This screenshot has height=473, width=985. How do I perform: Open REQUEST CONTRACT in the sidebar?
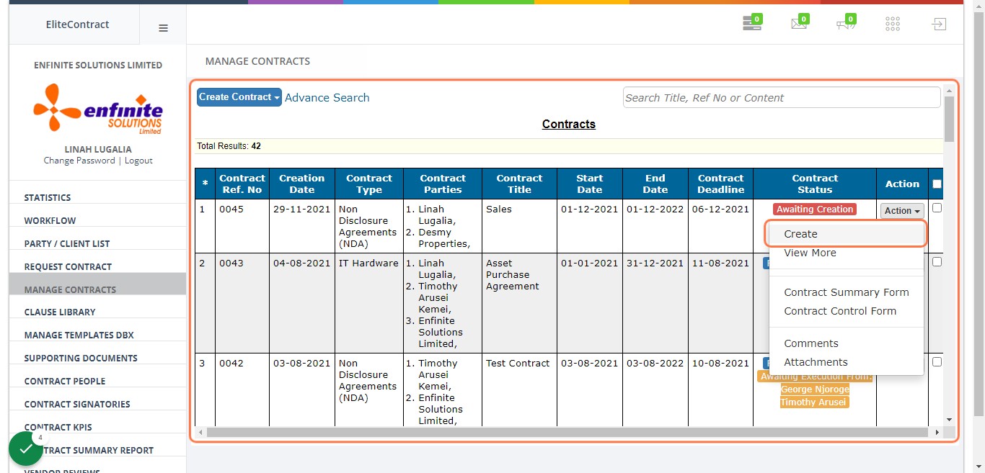click(x=68, y=266)
